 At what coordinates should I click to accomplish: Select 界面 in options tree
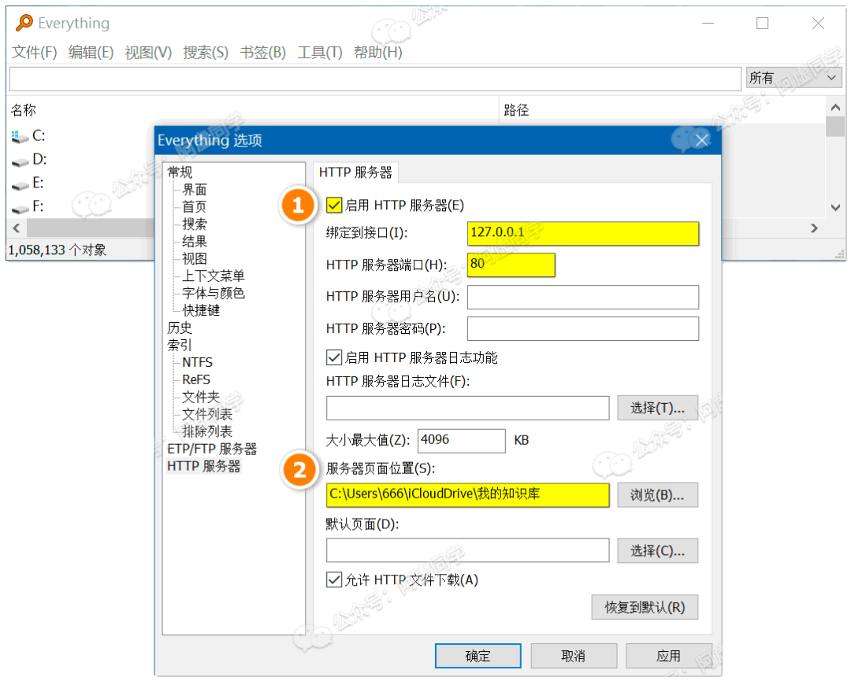click(195, 189)
